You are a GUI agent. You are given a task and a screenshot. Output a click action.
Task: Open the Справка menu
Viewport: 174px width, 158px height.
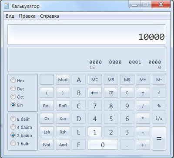point(50,16)
